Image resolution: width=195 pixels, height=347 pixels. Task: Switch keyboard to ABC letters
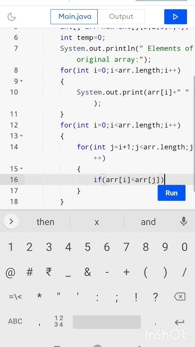point(15,321)
